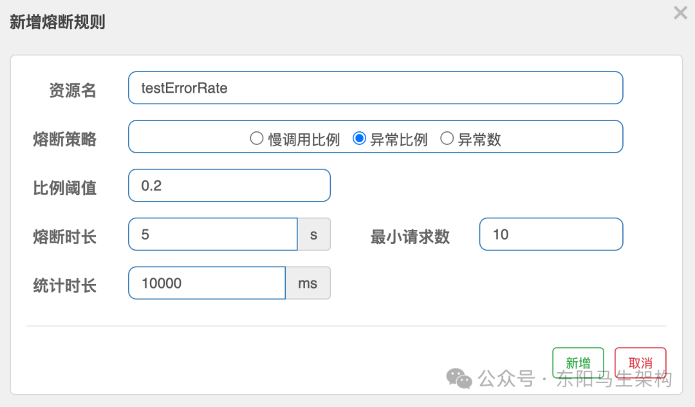Click the s unit addon box
Screen dimensions: 695x407
click(x=314, y=234)
